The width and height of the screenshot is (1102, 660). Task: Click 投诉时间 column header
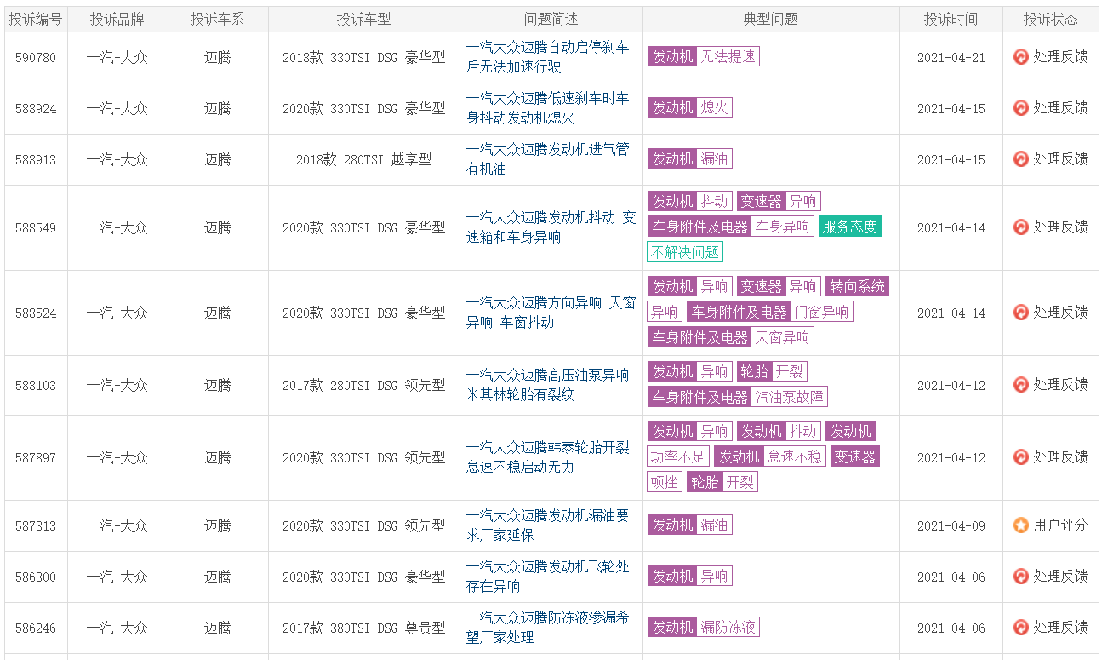(951, 19)
